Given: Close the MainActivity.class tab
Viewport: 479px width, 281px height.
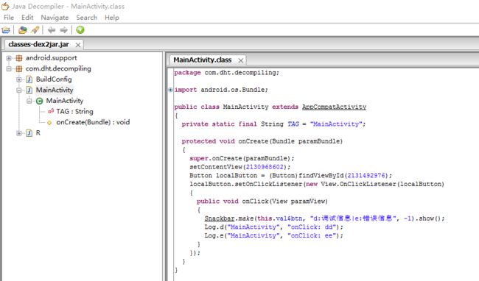Looking at the screenshot, I should tap(241, 60).
